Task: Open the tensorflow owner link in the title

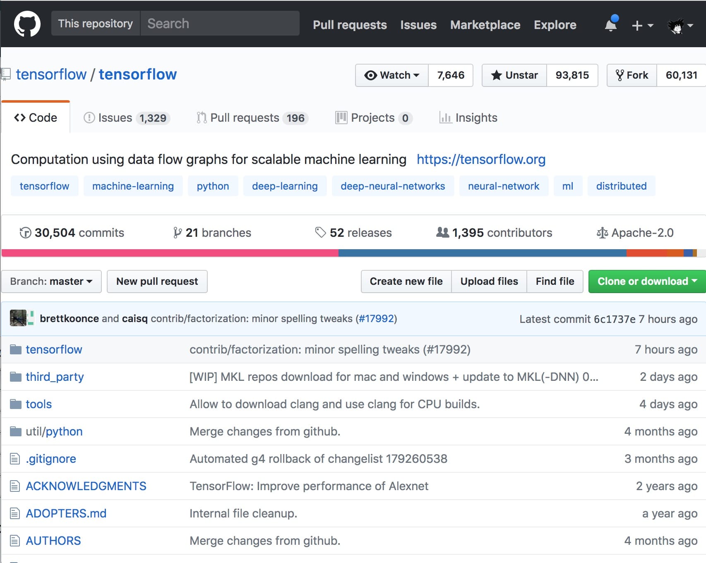Action: point(51,75)
